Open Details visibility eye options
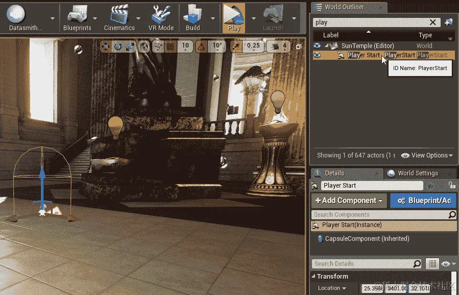This screenshot has height=295, width=459. (x=448, y=264)
